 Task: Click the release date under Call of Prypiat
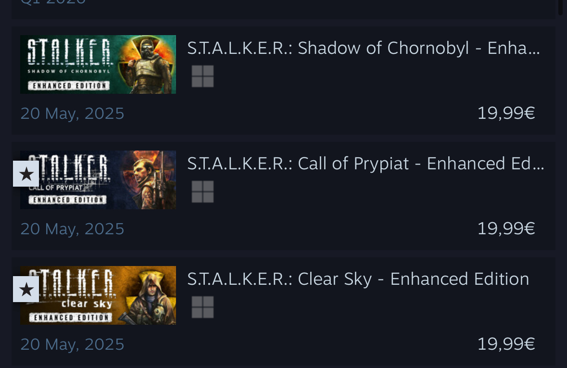[72, 229]
